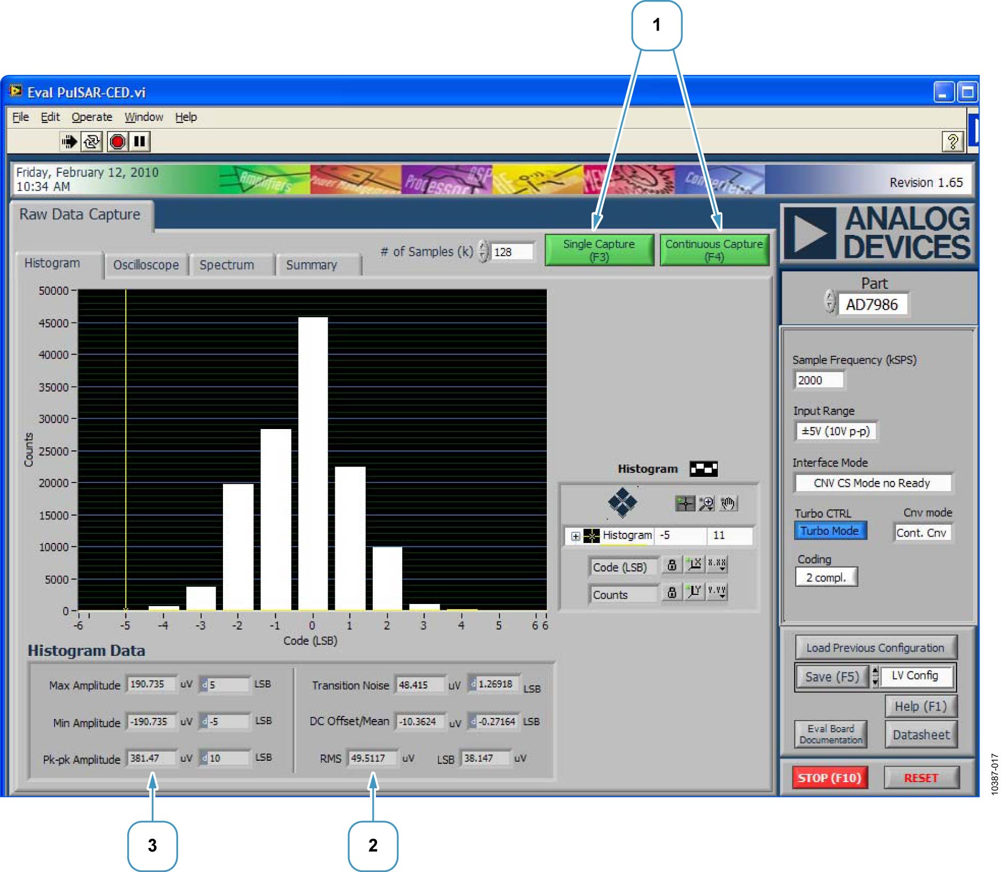Click the Run Continuously toolbar icon

click(x=92, y=142)
